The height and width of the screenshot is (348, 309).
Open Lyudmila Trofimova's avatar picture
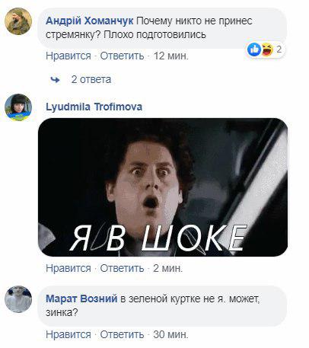coord(18,107)
